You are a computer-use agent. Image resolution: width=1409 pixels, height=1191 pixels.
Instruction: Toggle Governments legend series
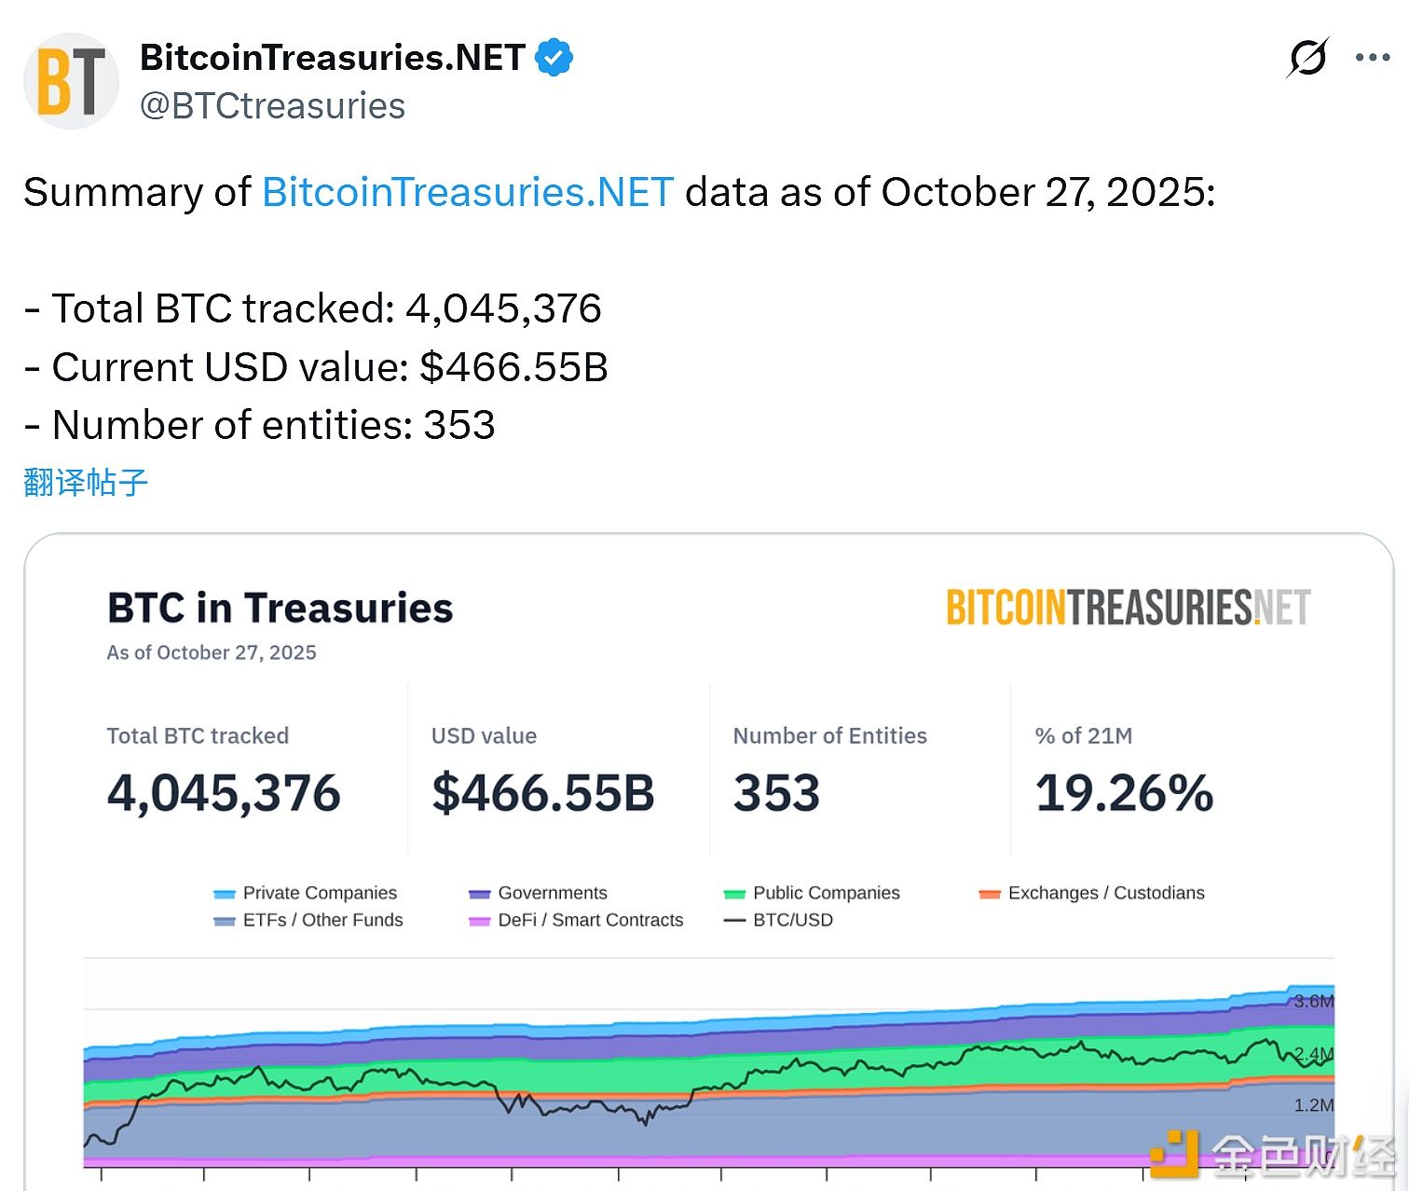tap(552, 893)
